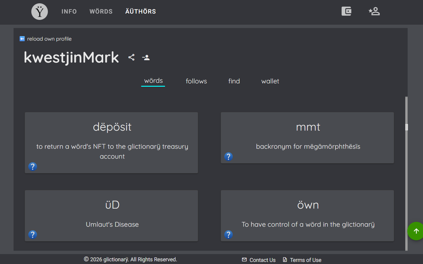Open help icon on dëpösit card
This screenshot has width=423, height=264.
point(33,166)
